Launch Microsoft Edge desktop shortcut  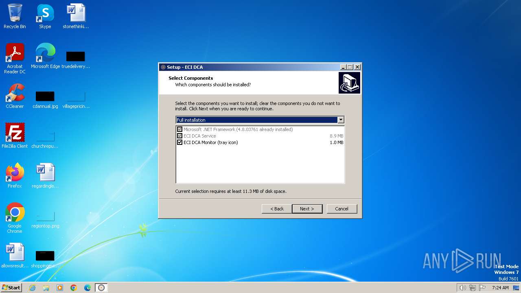coord(45,56)
